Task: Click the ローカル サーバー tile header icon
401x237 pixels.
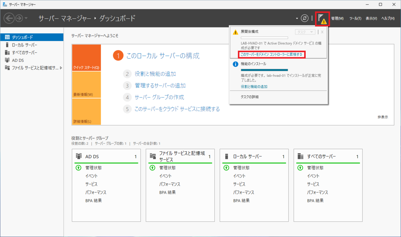Action: click(x=227, y=156)
